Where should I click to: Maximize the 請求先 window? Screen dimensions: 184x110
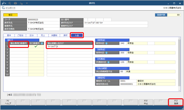(174, 3)
